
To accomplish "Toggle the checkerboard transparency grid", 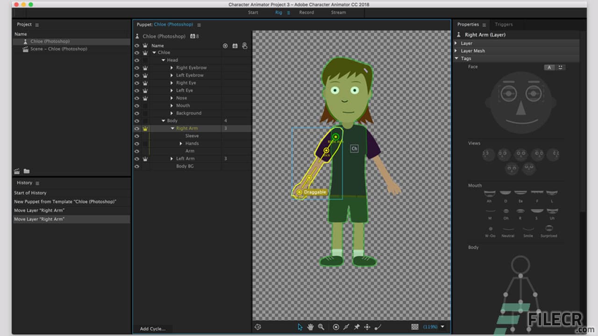I will pyautogui.click(x=415, y=327).
